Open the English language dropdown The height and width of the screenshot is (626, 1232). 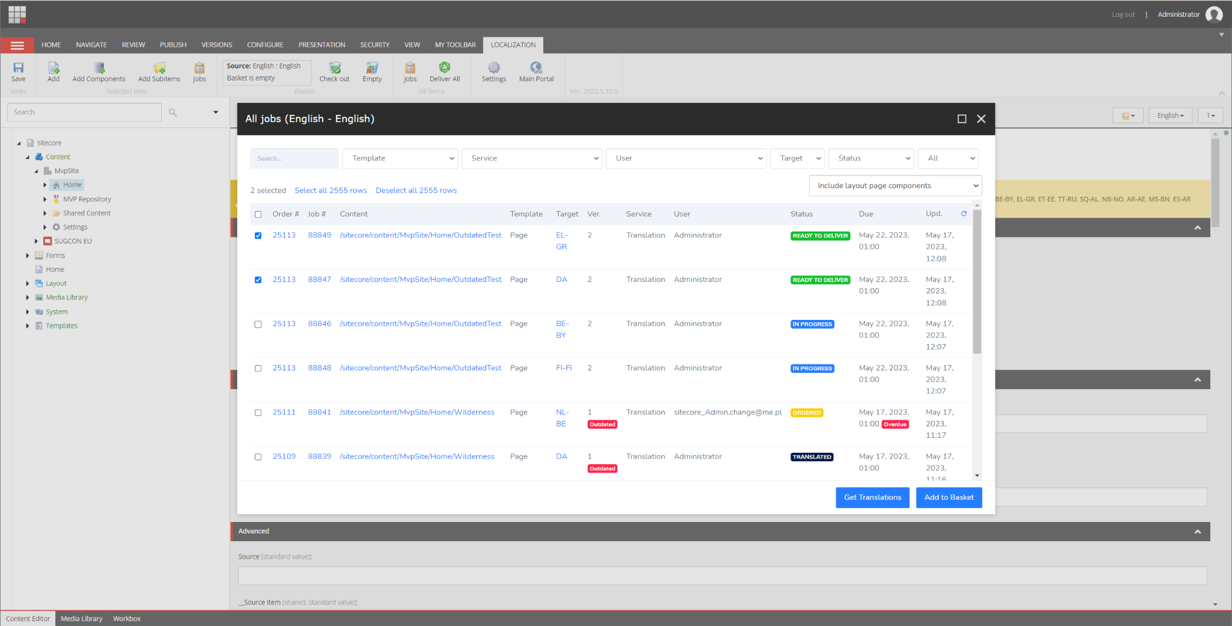1170,115
